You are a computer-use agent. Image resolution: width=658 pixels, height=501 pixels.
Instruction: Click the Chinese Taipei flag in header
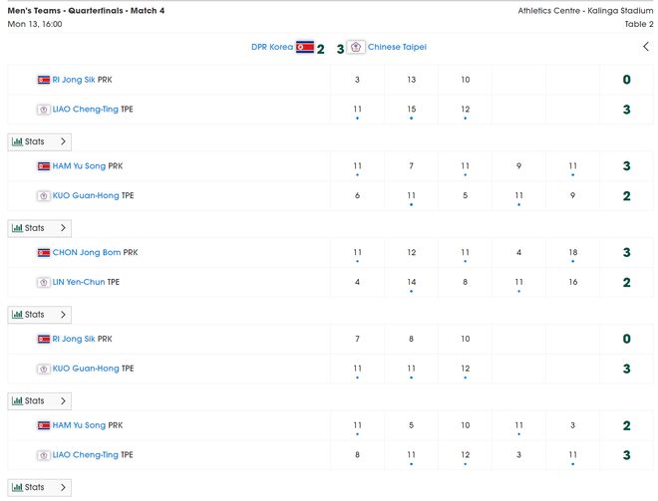(x=356, y=47)
